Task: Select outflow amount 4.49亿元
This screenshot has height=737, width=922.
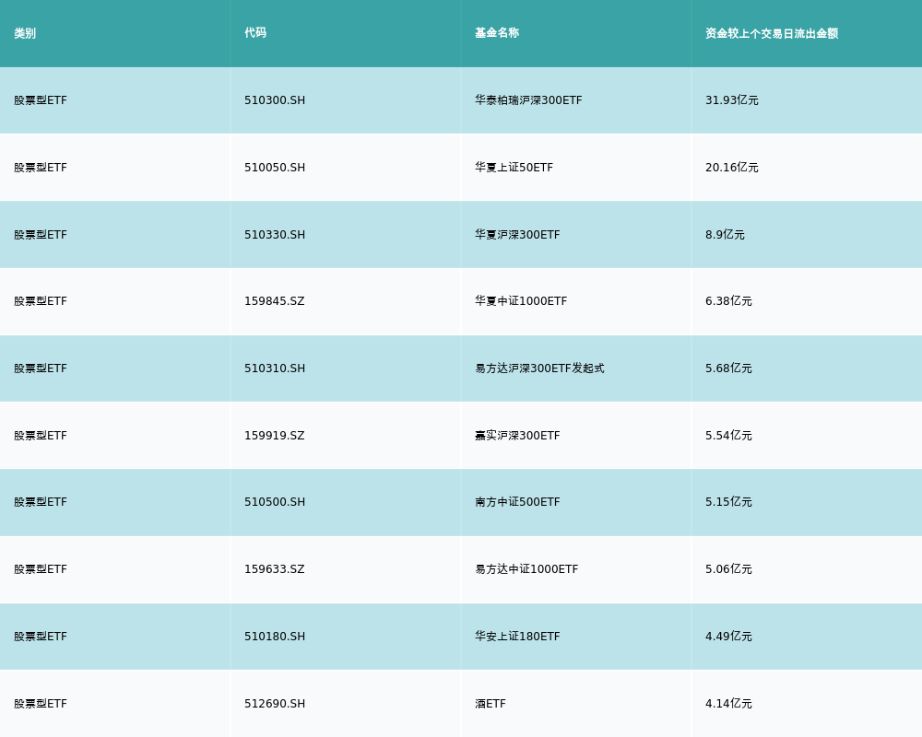Action: 728,637
